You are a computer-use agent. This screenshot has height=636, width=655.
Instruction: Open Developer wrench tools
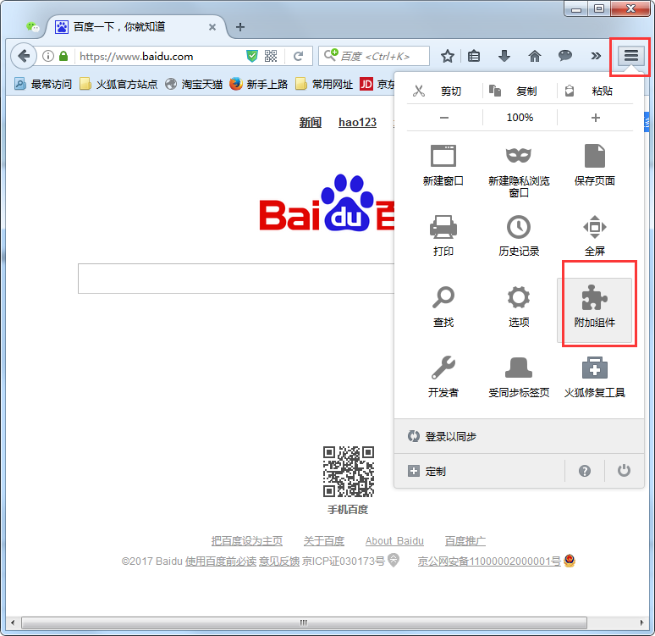pyautogui.click(x=443, y=368)
